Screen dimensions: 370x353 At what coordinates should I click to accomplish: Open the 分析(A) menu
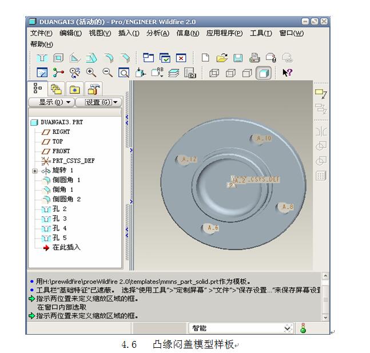(158, 33)
